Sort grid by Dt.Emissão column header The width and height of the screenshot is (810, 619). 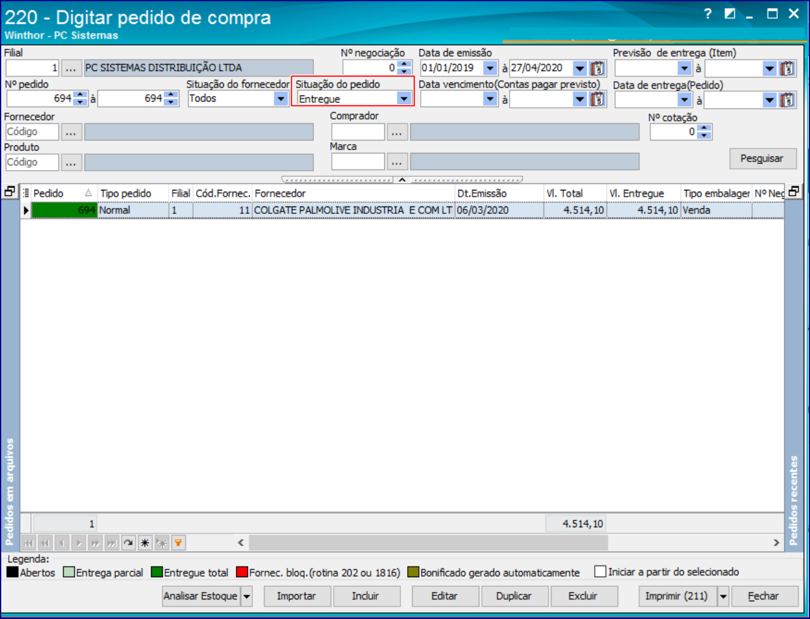(x=499, y=194)
